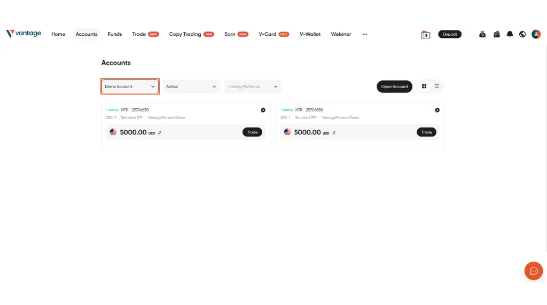Edit balance of account 25706630
547x305 pixels.
coord(160,133)
